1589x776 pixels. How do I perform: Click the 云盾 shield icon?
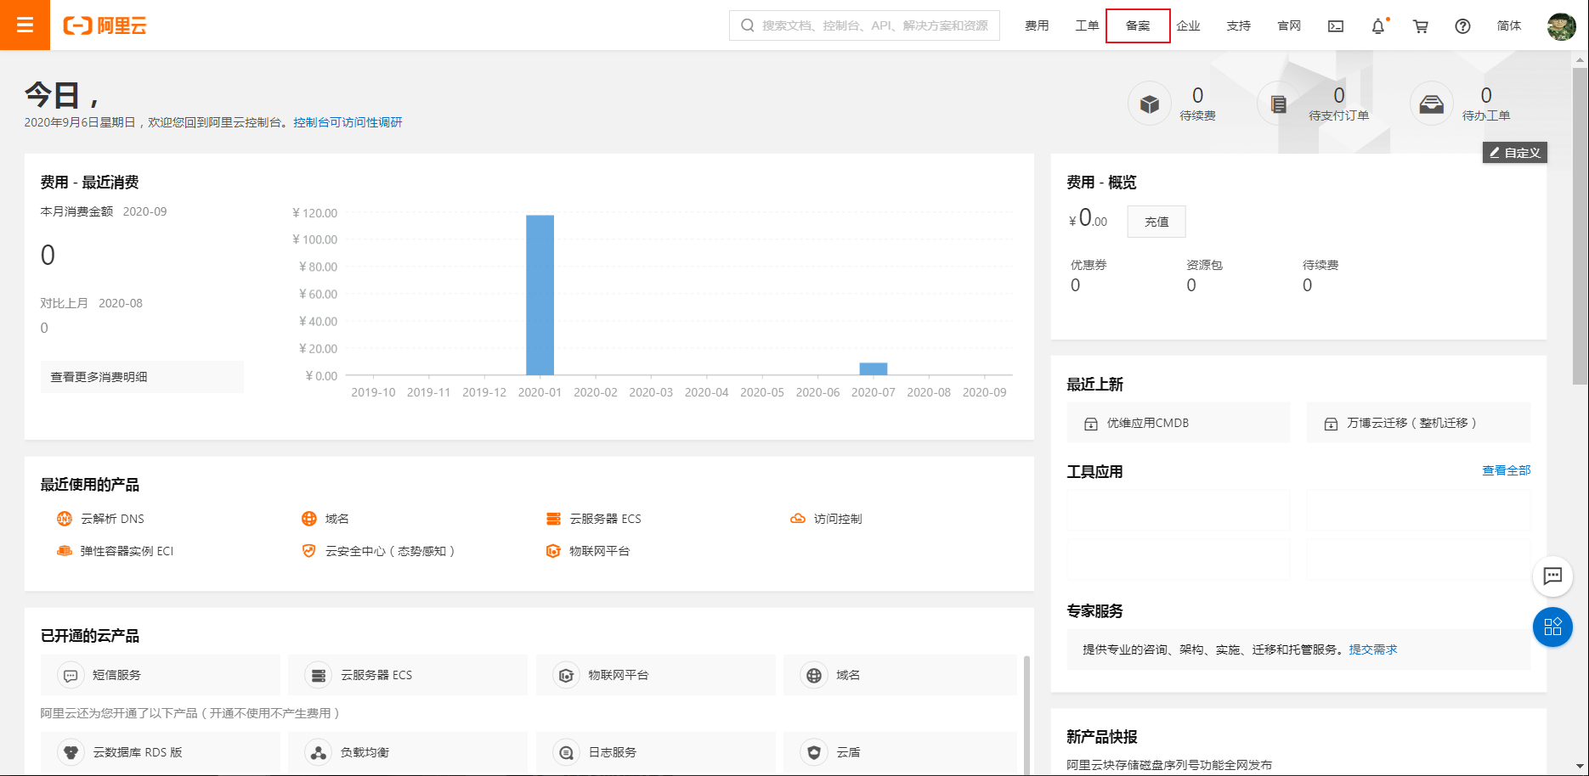point(814,752)
